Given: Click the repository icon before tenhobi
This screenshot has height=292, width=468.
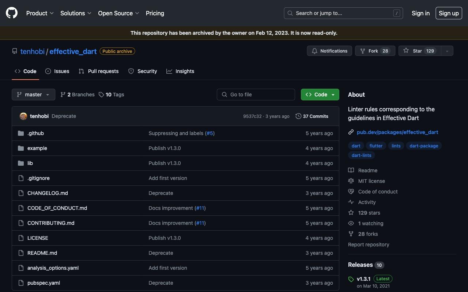Looking at the screenshot, I should coord(15,51).
